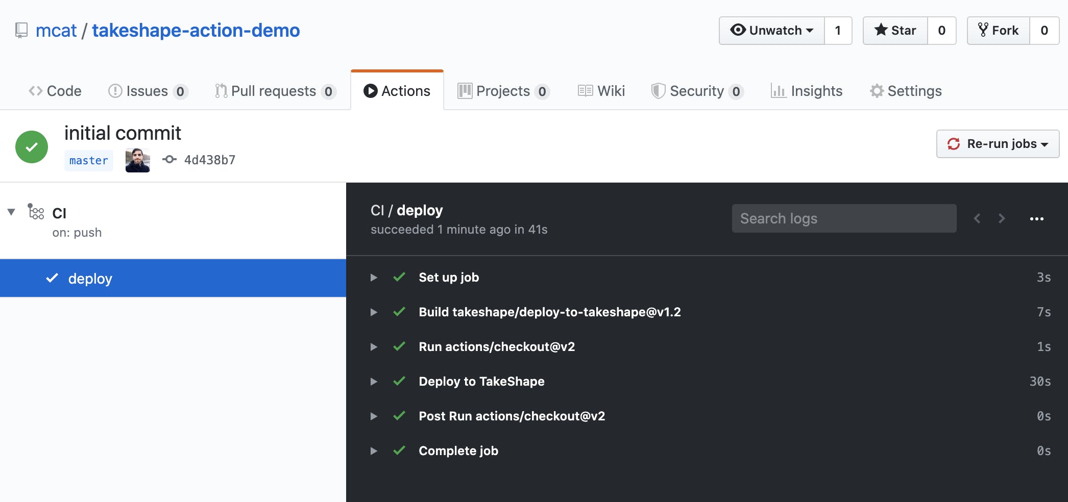Viewport: 1068px width, 502px height.
Task: Expand the Complete job step
Action: (374, 451)
